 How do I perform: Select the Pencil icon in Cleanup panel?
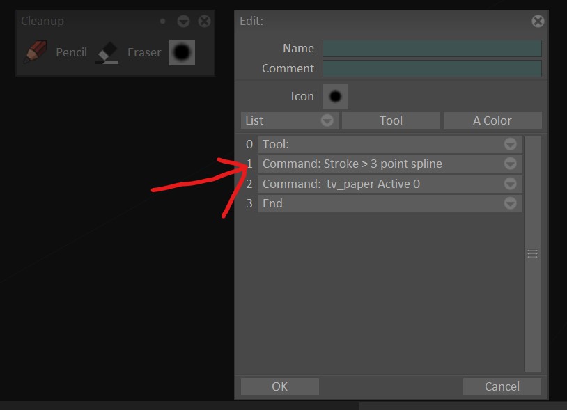coord(35,52)
